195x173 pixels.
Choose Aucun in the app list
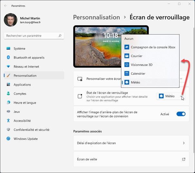[150, 39]
